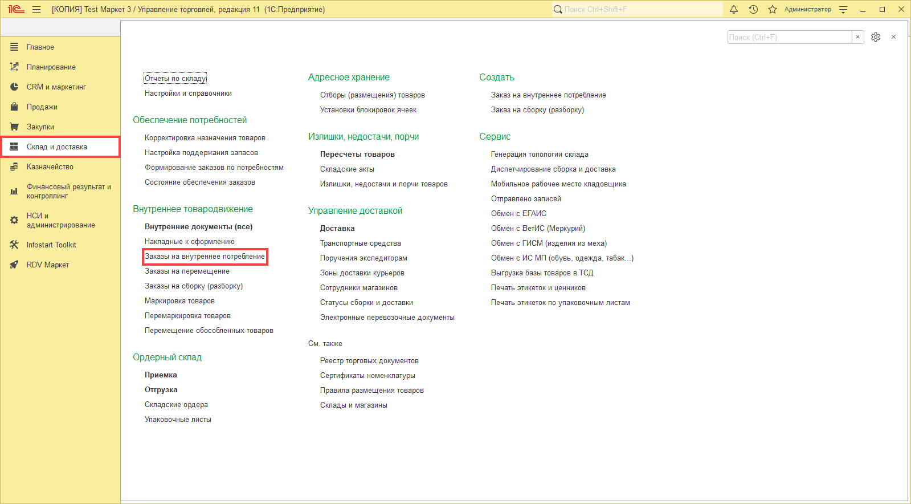The height and width of the screenshot is (504, 911).
Task: Open Складские ордера
Action: (176, 405)
